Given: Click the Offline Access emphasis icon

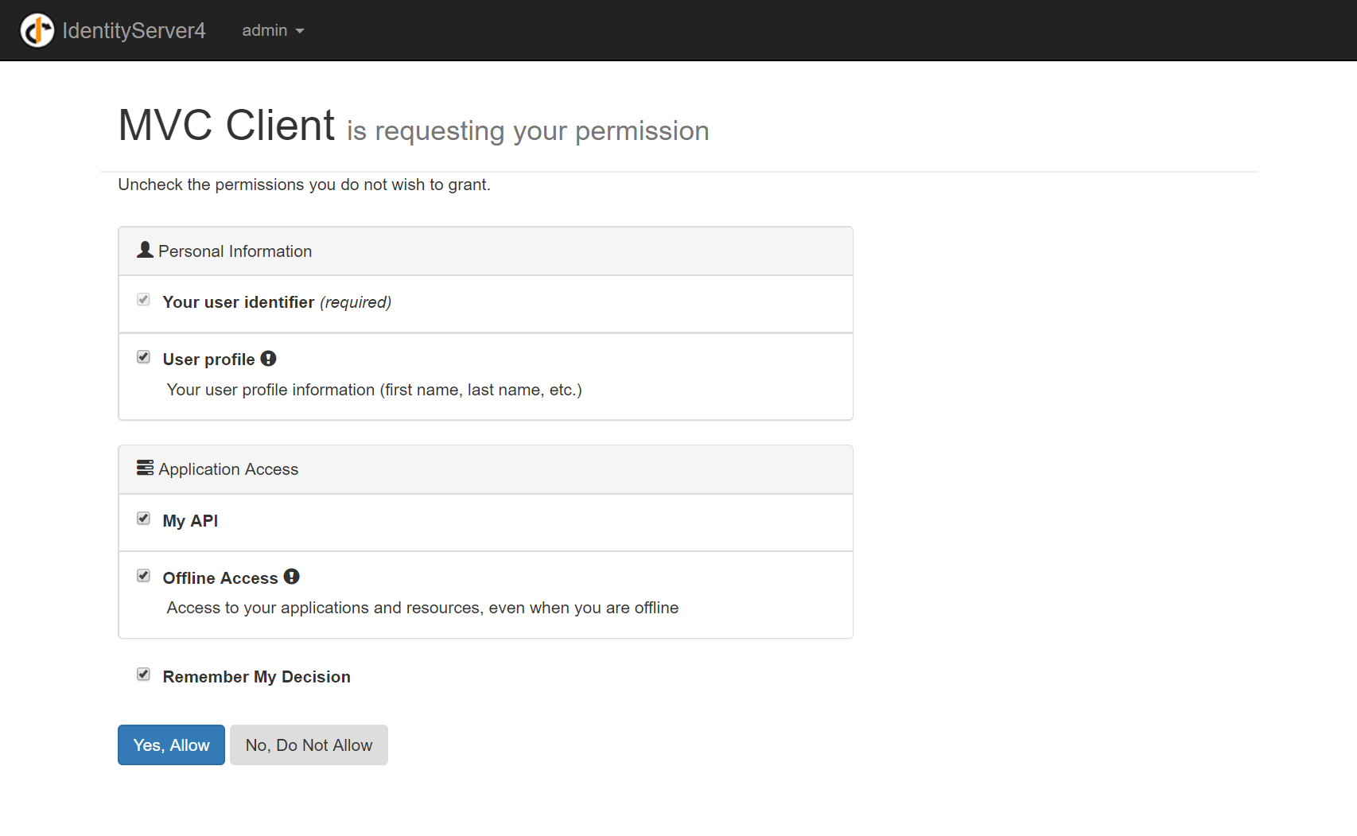Looking at the screenshot, I should 292,577.
